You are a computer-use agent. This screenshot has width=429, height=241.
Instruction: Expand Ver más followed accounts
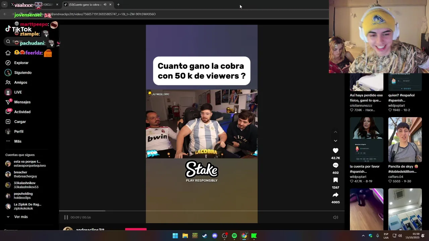[21, 217]
